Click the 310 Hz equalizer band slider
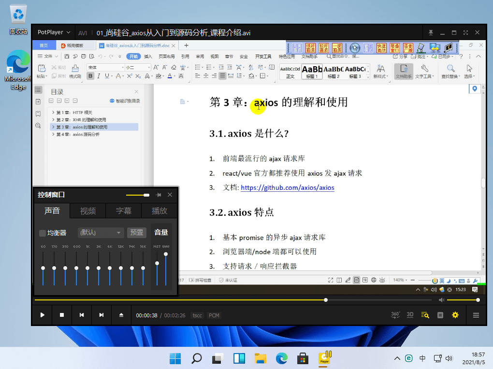 (65, 268)
